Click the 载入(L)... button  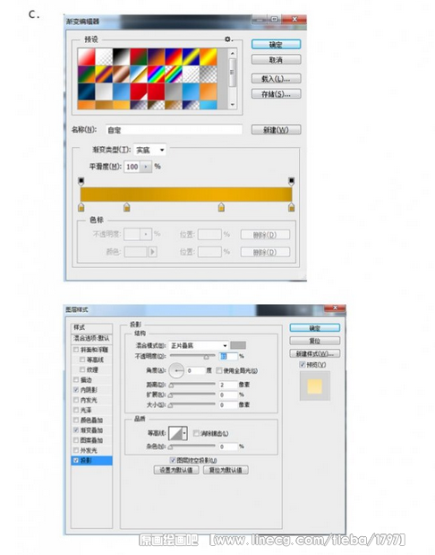click(x=276, y=78)
